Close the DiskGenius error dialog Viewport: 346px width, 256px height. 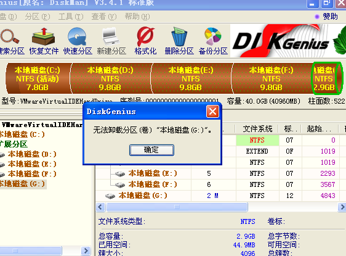coord(212,112)
